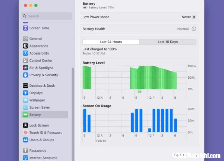Click Today, 10:37 AM timestamp
This screenshot has width=224, height=161.
click(94, 54)
